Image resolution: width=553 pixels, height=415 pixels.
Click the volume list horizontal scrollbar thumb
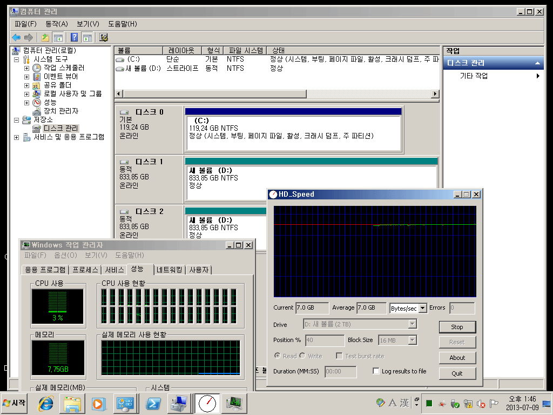(214, 94)
